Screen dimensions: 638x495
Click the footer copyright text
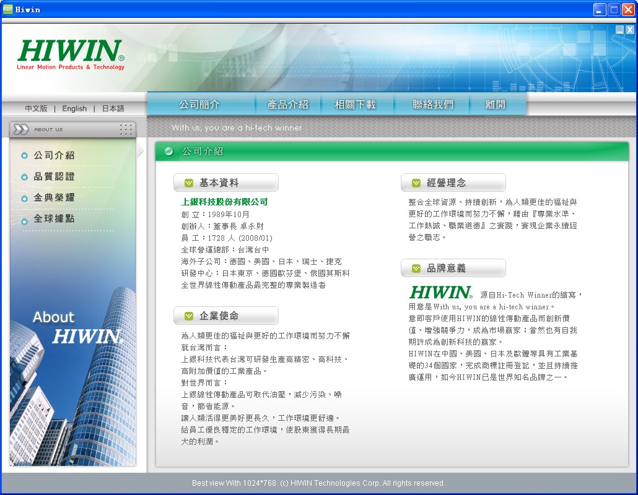(317, 483)
